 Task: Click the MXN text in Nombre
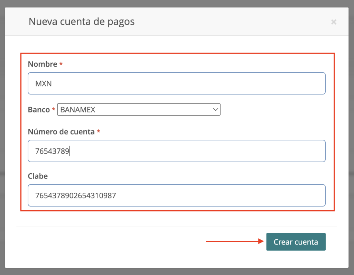click(44, 83)
